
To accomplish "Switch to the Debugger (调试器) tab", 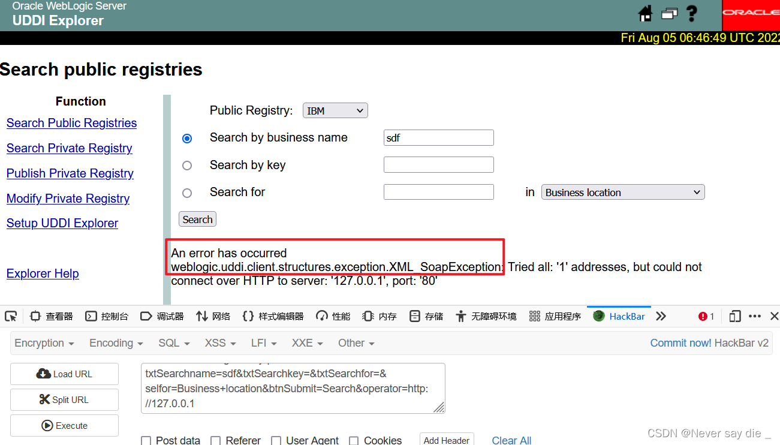I will (x=162, y=316).
